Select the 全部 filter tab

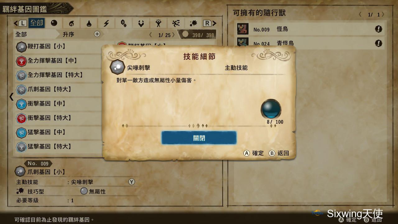pos(37,23)
